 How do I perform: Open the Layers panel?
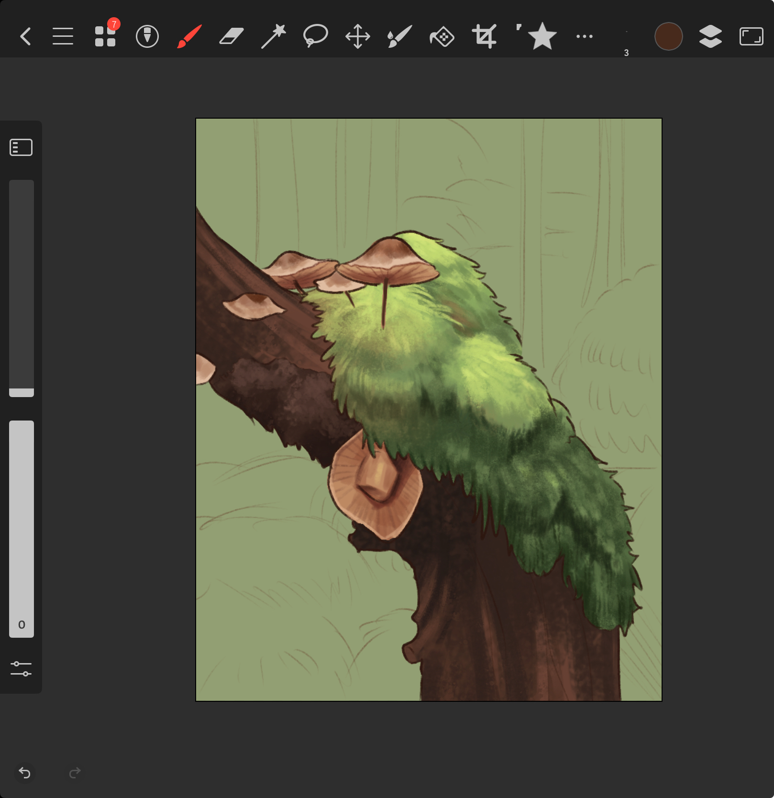click(x=710, y=36)
